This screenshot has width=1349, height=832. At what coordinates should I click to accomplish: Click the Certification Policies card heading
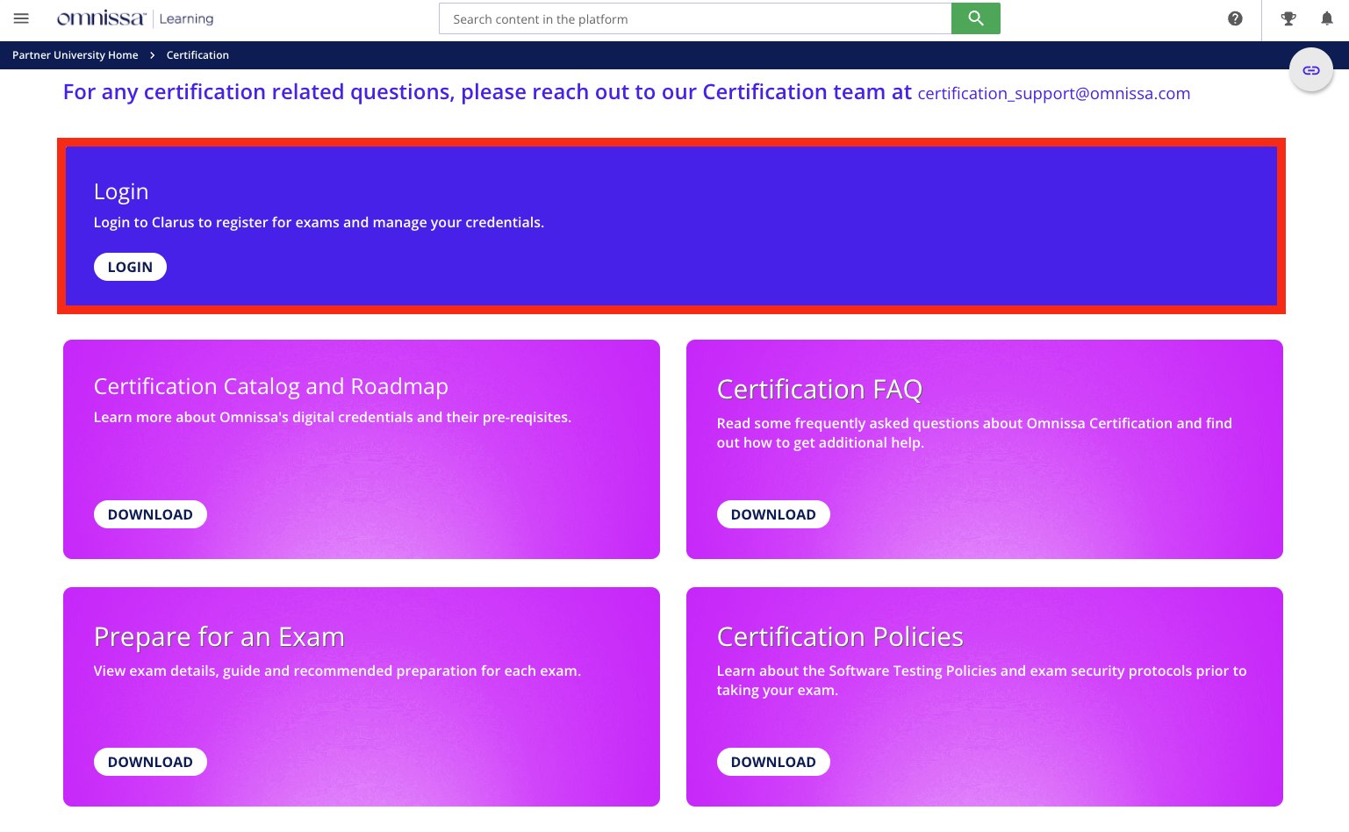(839, 637)
